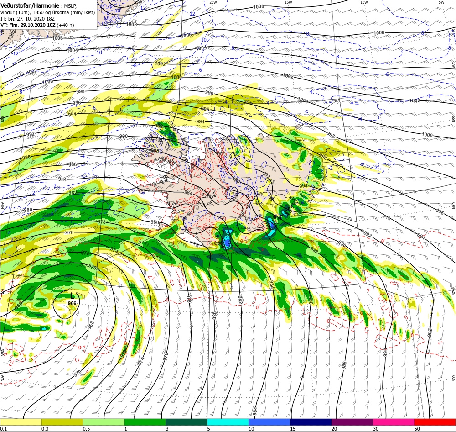Image resolution: width=456 pixels, height=432 pixels.
Task: Click legend value '15'
Action: pyautogui.click(x=293, y=429)
